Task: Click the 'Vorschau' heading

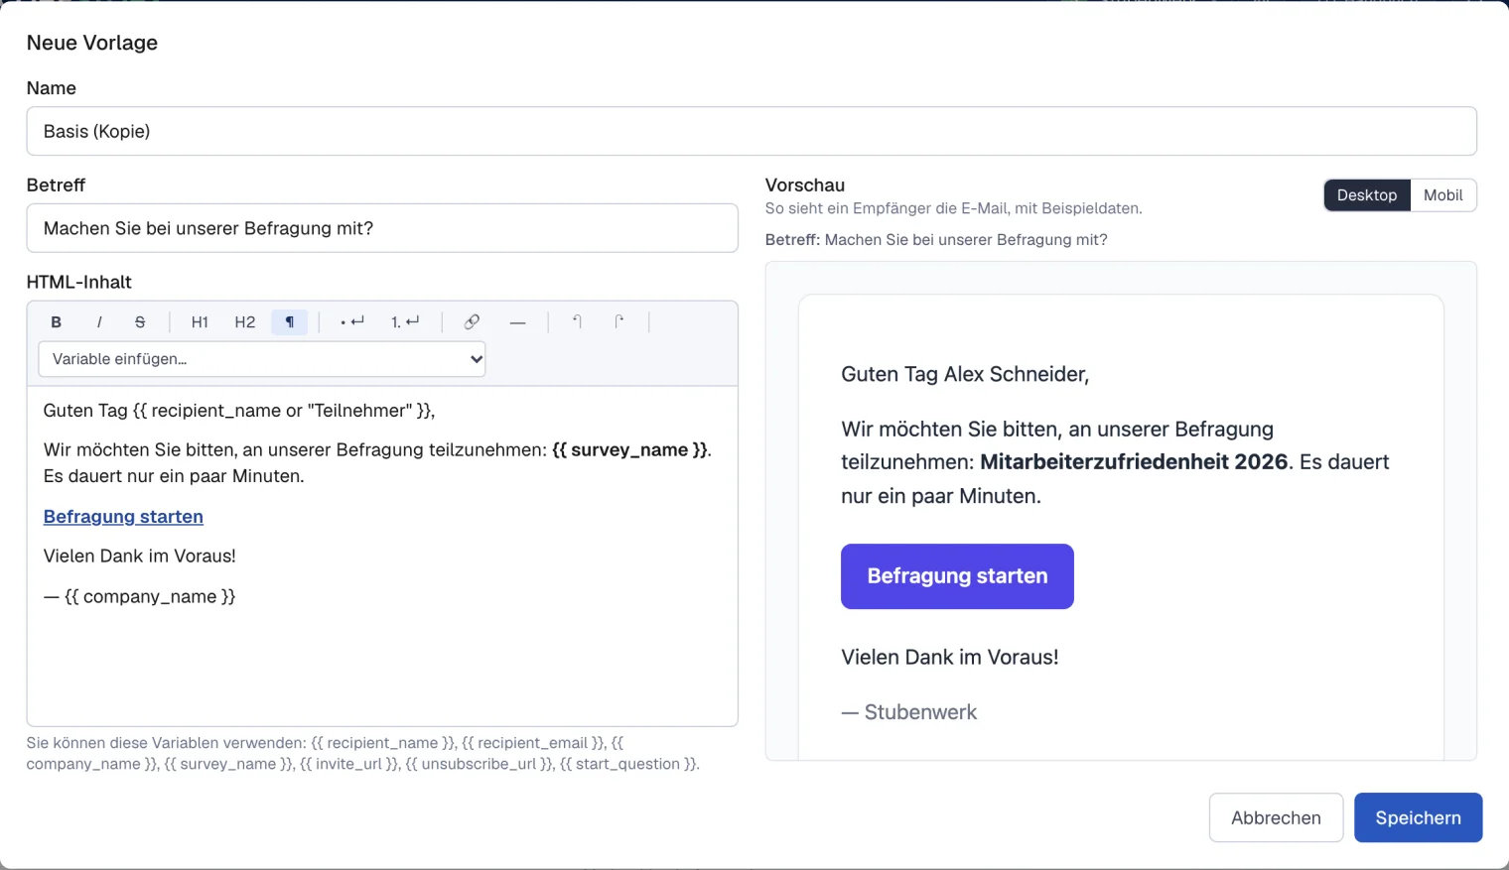Action: [x=805, y=186]
